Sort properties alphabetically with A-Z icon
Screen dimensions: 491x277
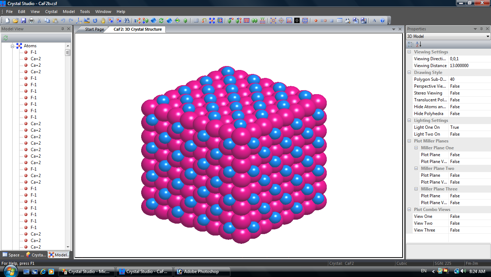pyautogui.click(x=418, y=44)
